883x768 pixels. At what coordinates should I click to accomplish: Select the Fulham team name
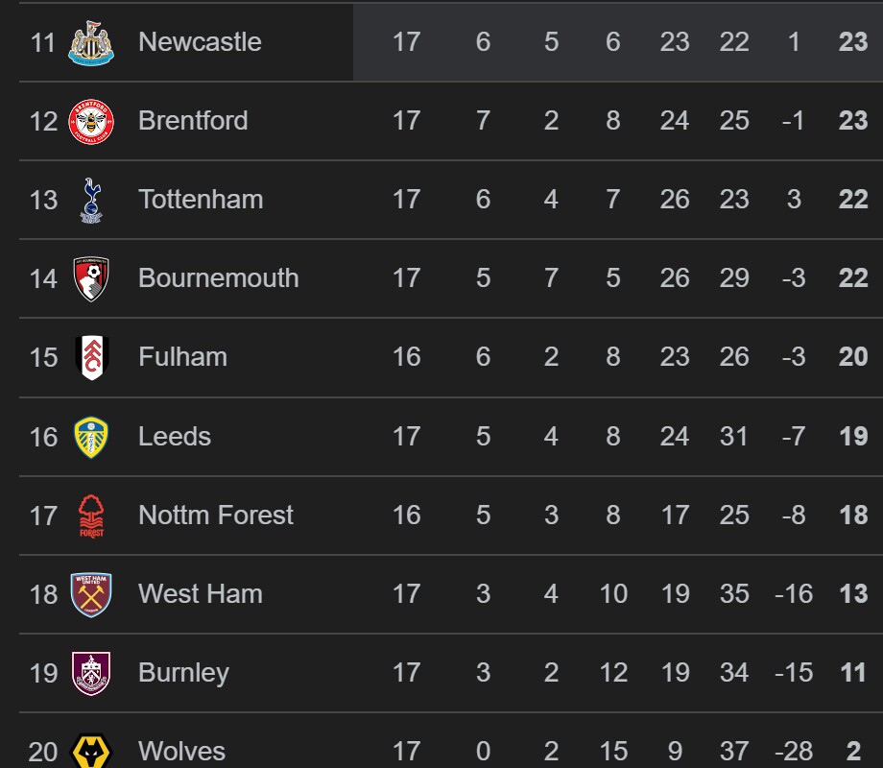183,357
